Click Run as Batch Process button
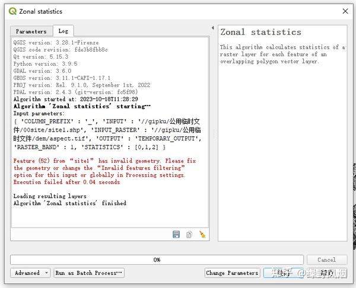Viewport: 356px width, 288px height. pyautogui.click(x=89, y=273)
